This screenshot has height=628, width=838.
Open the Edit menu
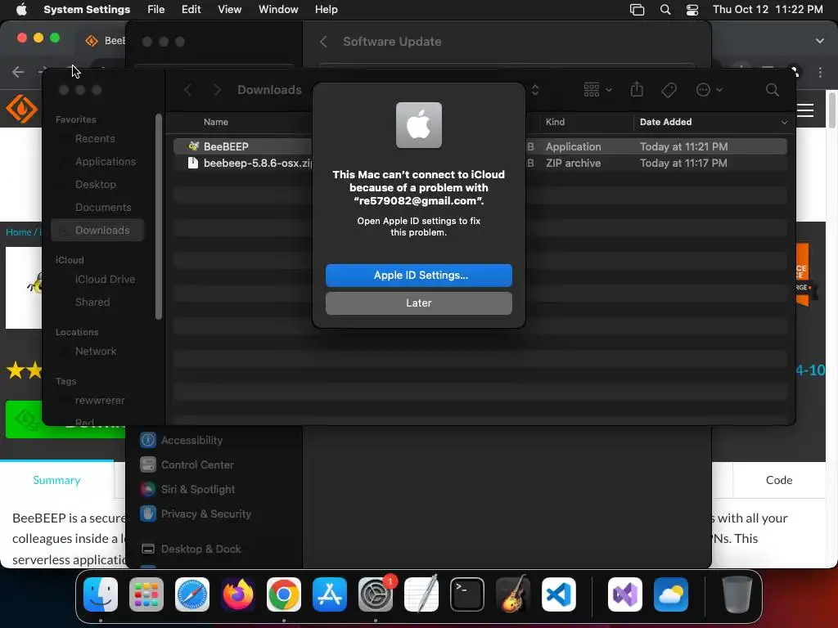[191, 10]
